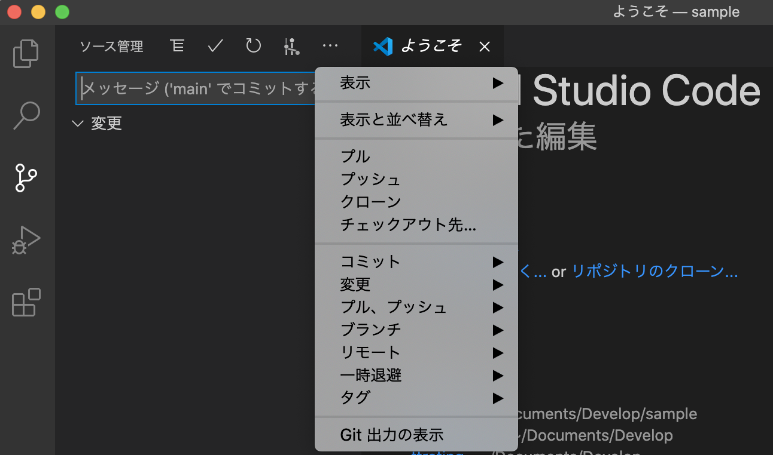
Task: Click the more actions ellipsis icon
Action: [x=330, y=45]
